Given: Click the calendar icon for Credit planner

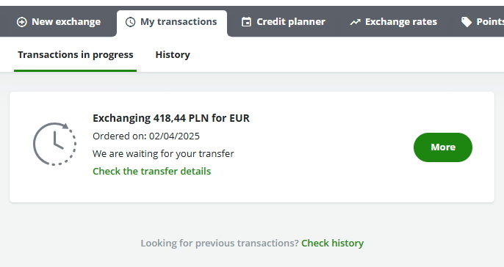Looking at the screenshot, I should tap(246, 22).
